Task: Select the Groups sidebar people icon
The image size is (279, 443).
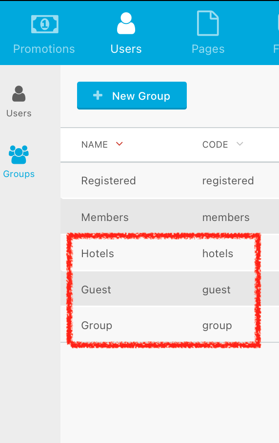Action: click(19, 155)
